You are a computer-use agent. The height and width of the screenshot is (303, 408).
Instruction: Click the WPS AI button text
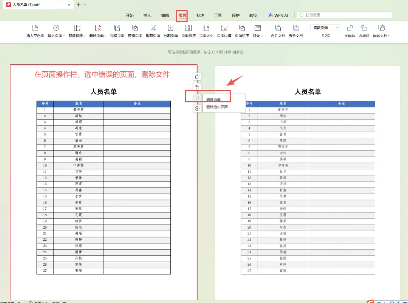(x=281, y=15)
